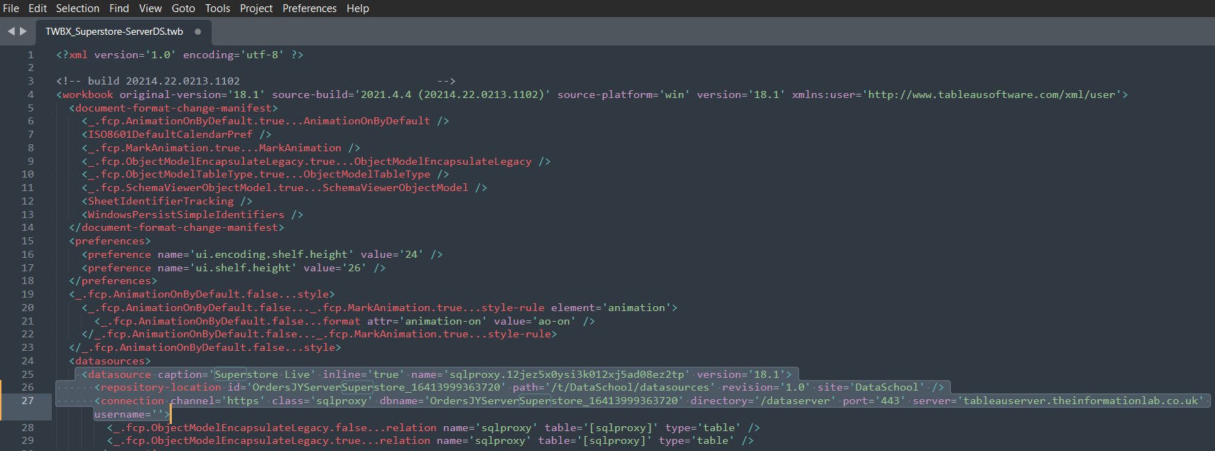Image resolution: width=1215 pixels, height=451 pixels.
Task: Select the TWBX_Superstore-ServerDS.twb tab
Action: (114, 31)
